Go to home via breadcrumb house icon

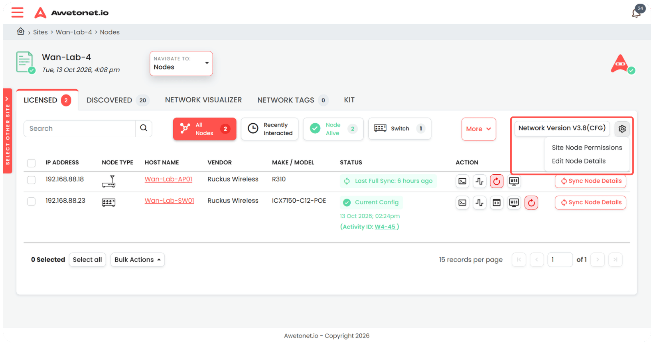pyautogui.click(x=21, y=32)
